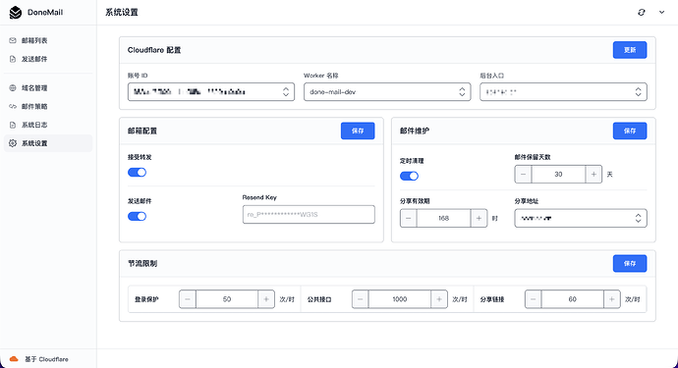The height and width of the screenshot is (368, 678).
Task: Decrease 分享链接 limit with minus button
Action: click(534, 299)
